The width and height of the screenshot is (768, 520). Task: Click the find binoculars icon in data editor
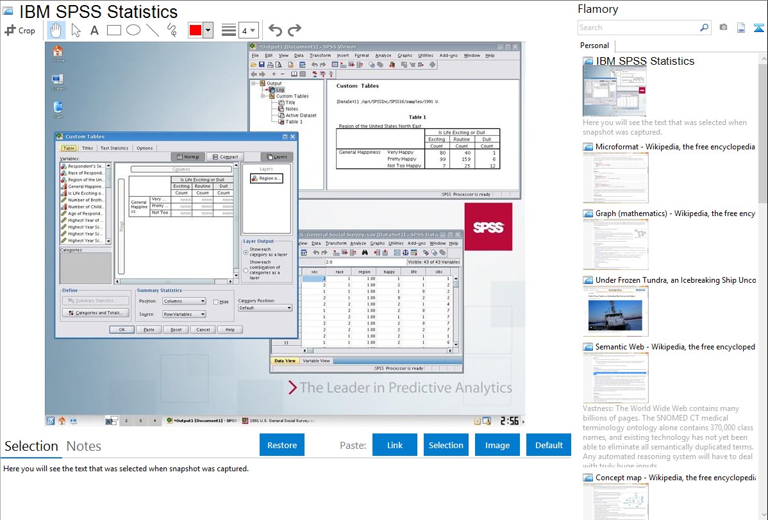coord(364,253)
